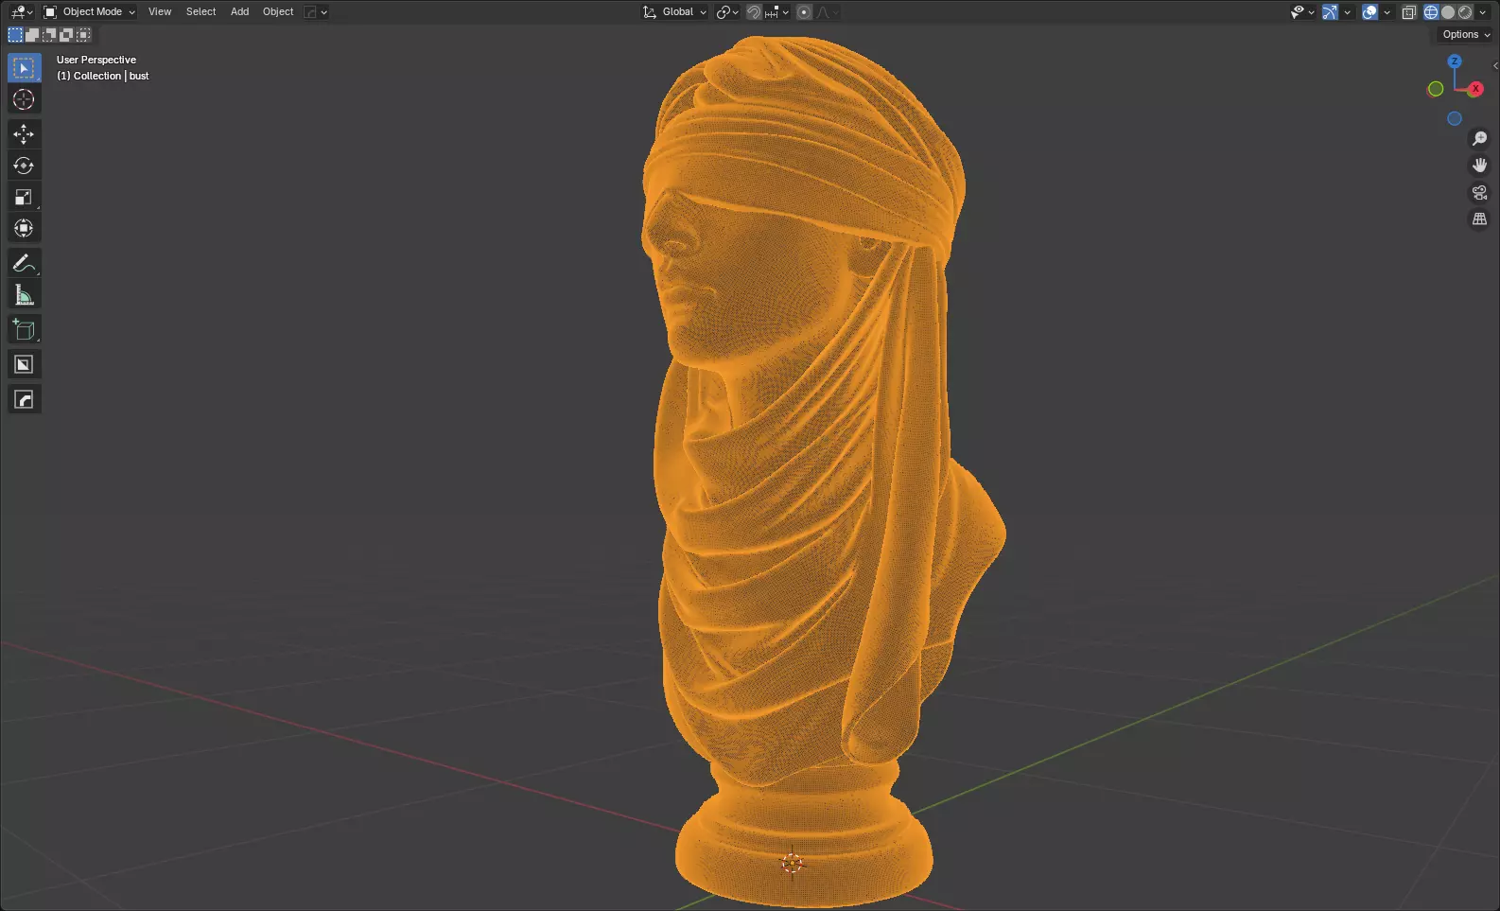Open the gizmo settings dropdown arrow
This screenshot has height=911, width=1500.
tap(1347, 12)
